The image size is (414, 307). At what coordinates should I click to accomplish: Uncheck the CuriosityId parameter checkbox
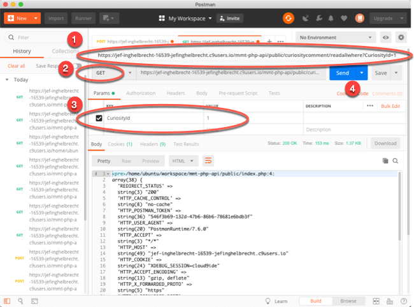[99, 118]
